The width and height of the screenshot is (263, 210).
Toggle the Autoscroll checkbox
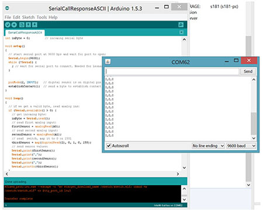pos(109,145)
